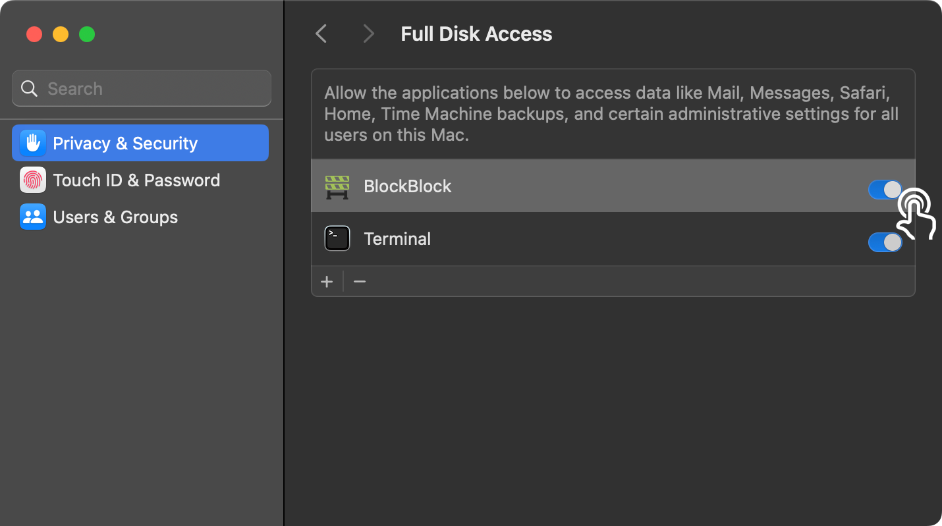Click the Privacy & Security hand icon
This screenshot has width=942, height=526.
tap(33, 143)
